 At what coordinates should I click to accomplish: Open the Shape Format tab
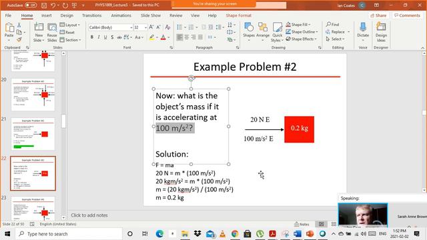pyautogui.click(x=239, y=15)
